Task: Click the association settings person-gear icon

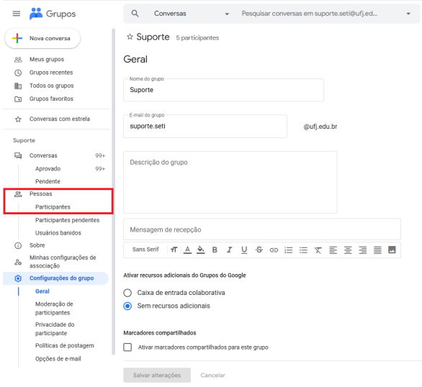Action: coord(18,262)
